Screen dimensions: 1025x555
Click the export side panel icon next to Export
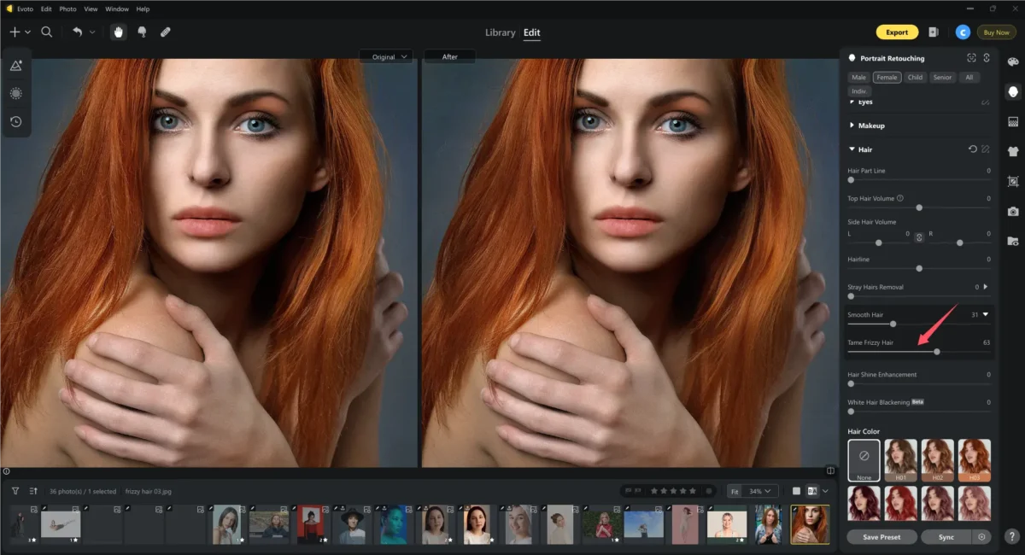click(934, 32)
